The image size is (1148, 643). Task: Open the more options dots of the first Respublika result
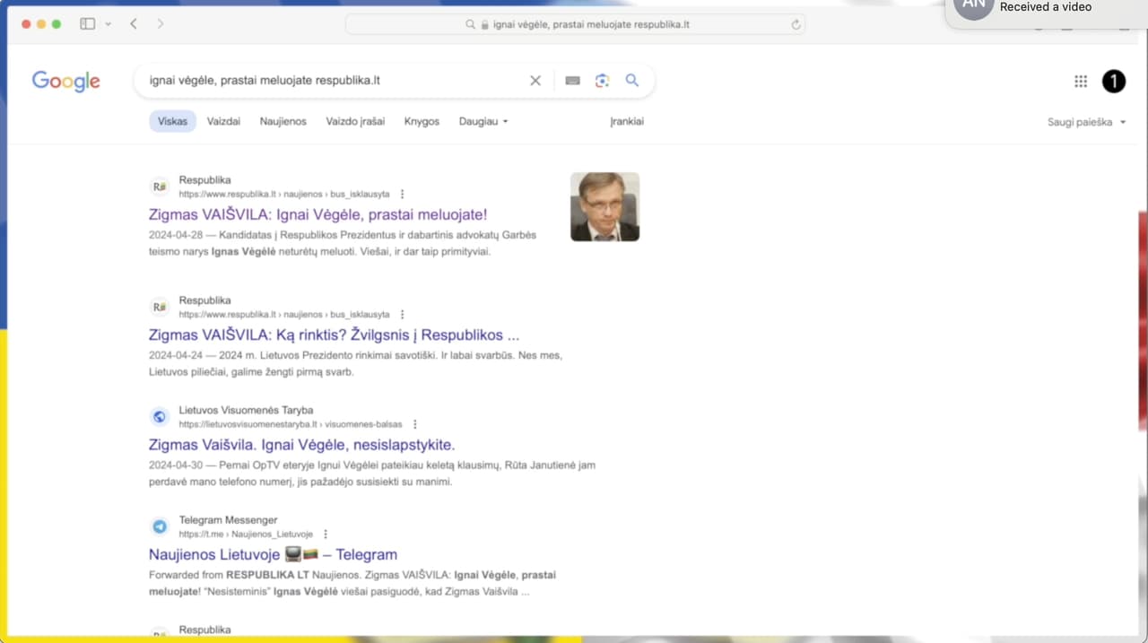402,194
